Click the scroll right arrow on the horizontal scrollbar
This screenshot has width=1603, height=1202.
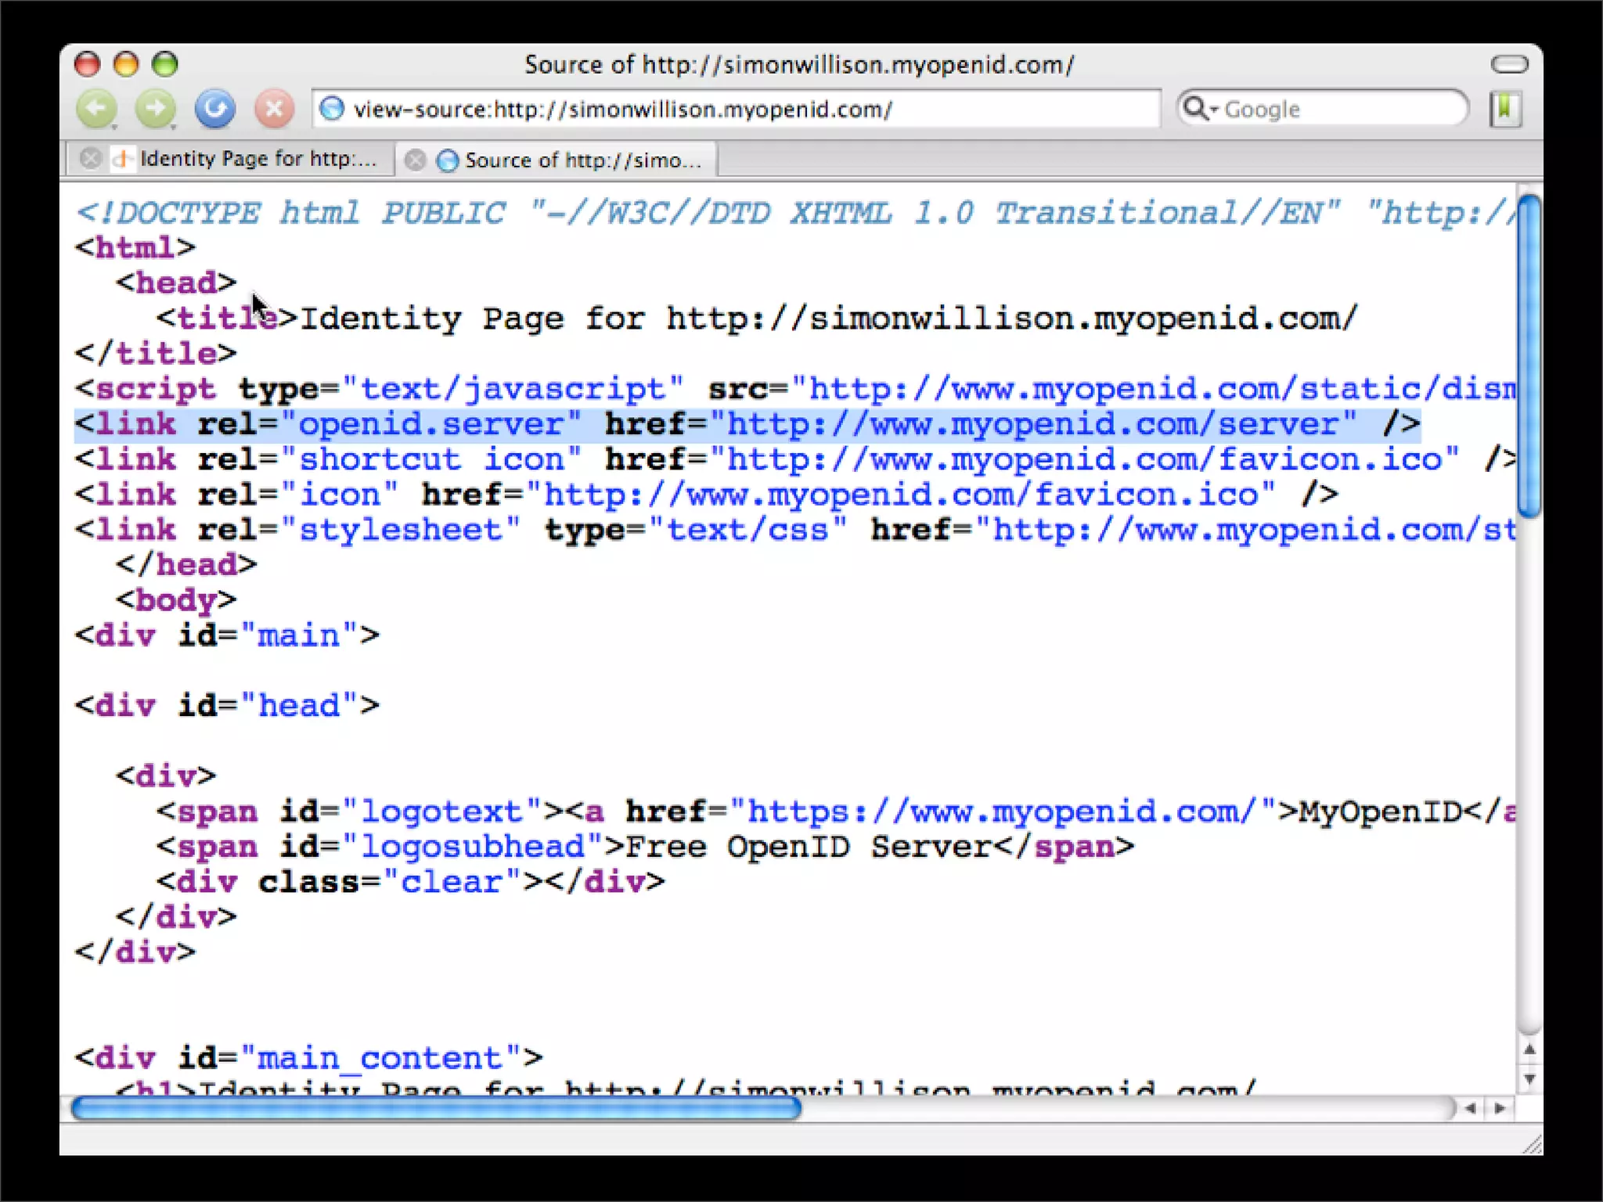[x=1499, y=1108]
